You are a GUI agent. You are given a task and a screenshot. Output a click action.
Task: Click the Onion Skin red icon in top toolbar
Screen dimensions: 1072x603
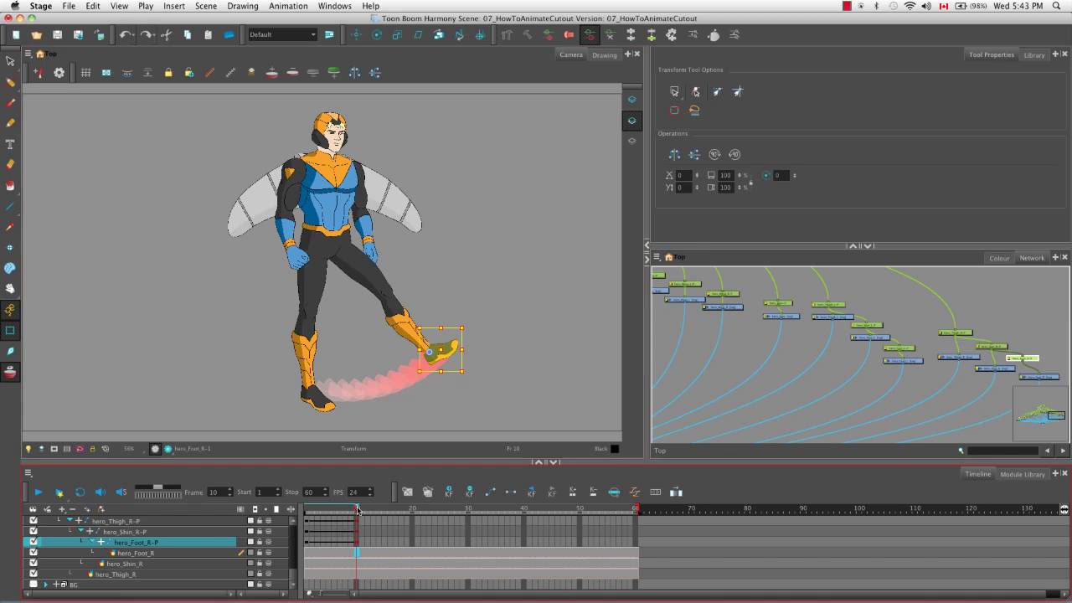tap(569, 35)
